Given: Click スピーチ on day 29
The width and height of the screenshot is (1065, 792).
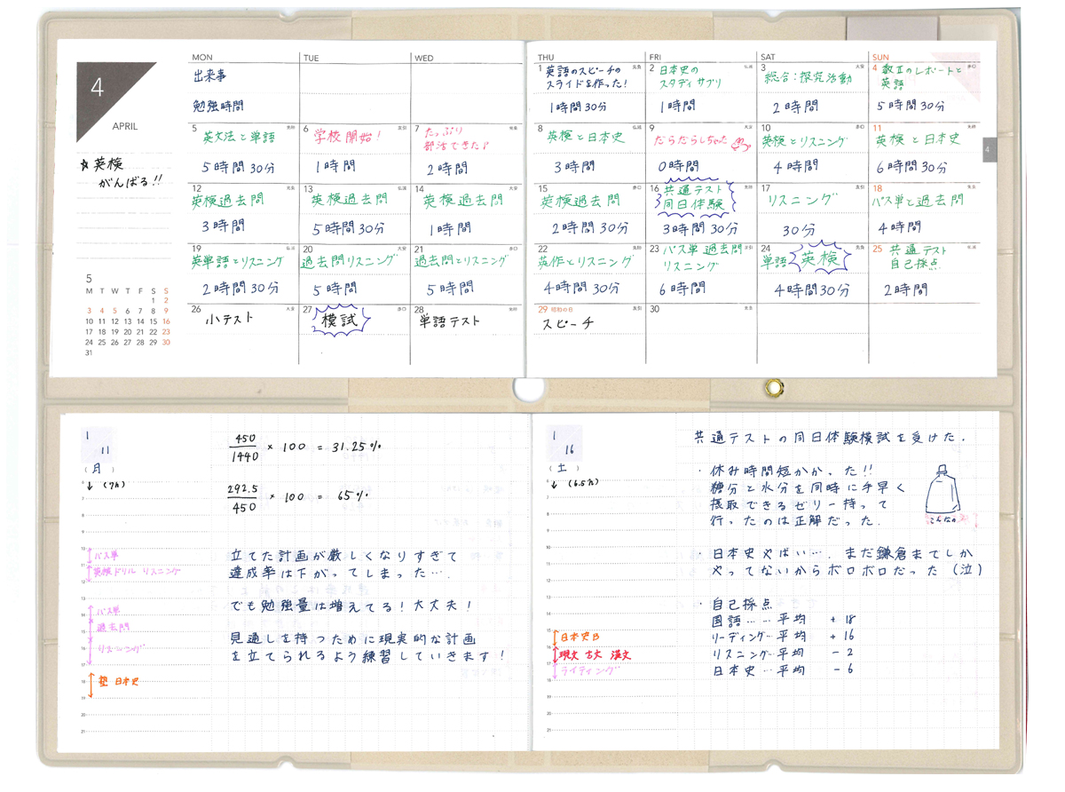Looking at the screenshot, I should coord(567,324).
